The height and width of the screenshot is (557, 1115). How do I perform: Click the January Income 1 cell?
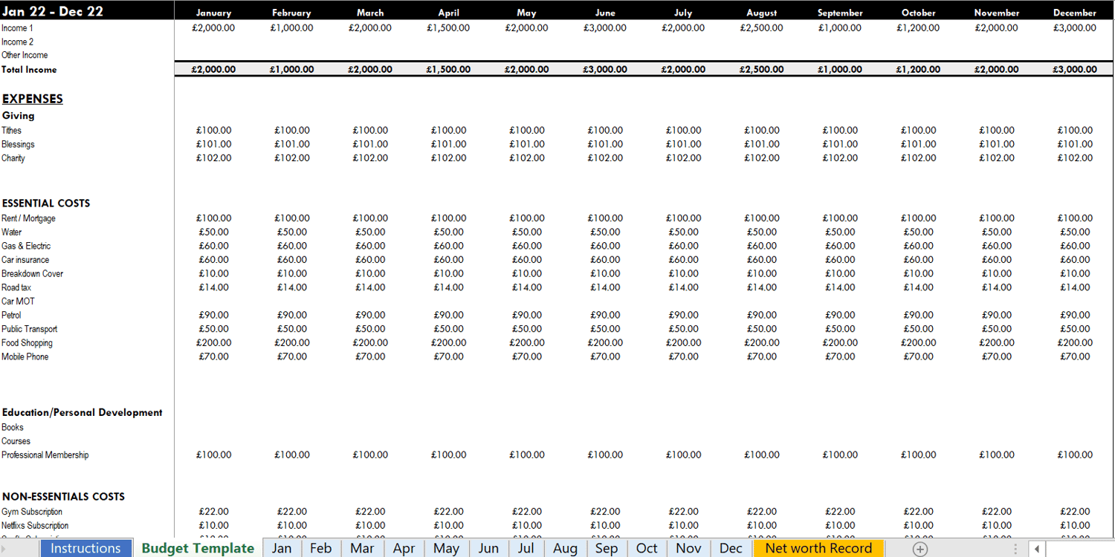coord(213,28)
